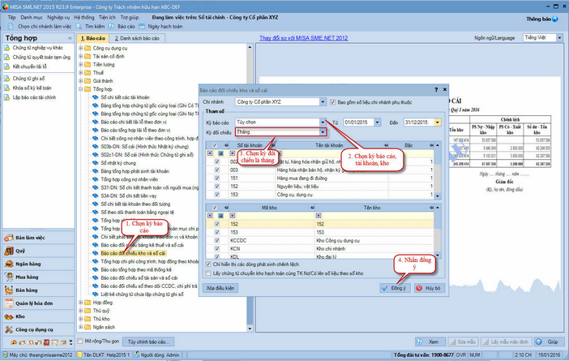
Task: Expand the Hợp đồng folder
Action: tap(80, 303)
